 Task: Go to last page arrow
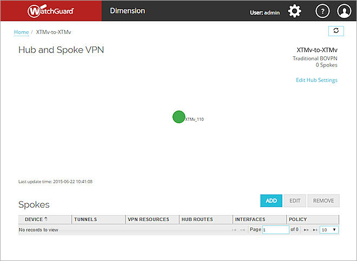pos(315,230)
